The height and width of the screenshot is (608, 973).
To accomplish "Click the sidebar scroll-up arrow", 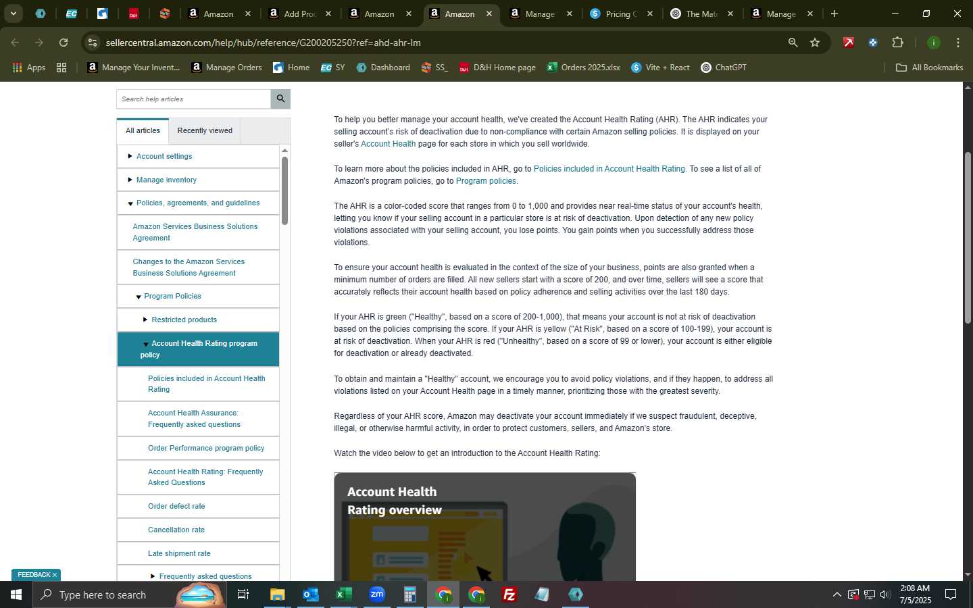I will pyautogui.click(x=284, y=151).
